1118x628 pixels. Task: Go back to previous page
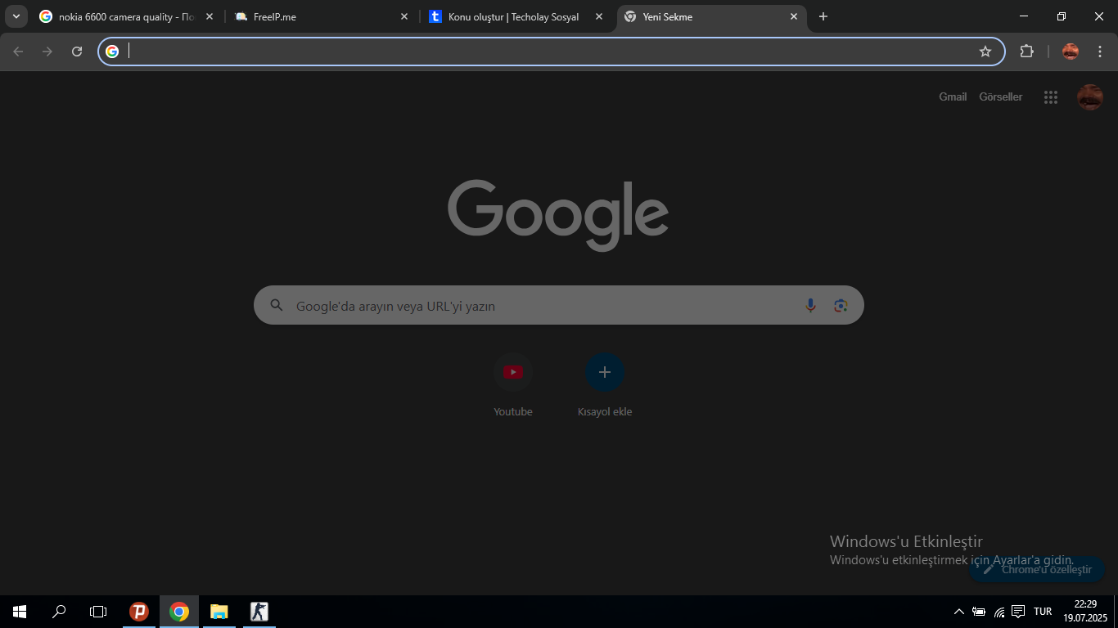click(x=18, y=52)
